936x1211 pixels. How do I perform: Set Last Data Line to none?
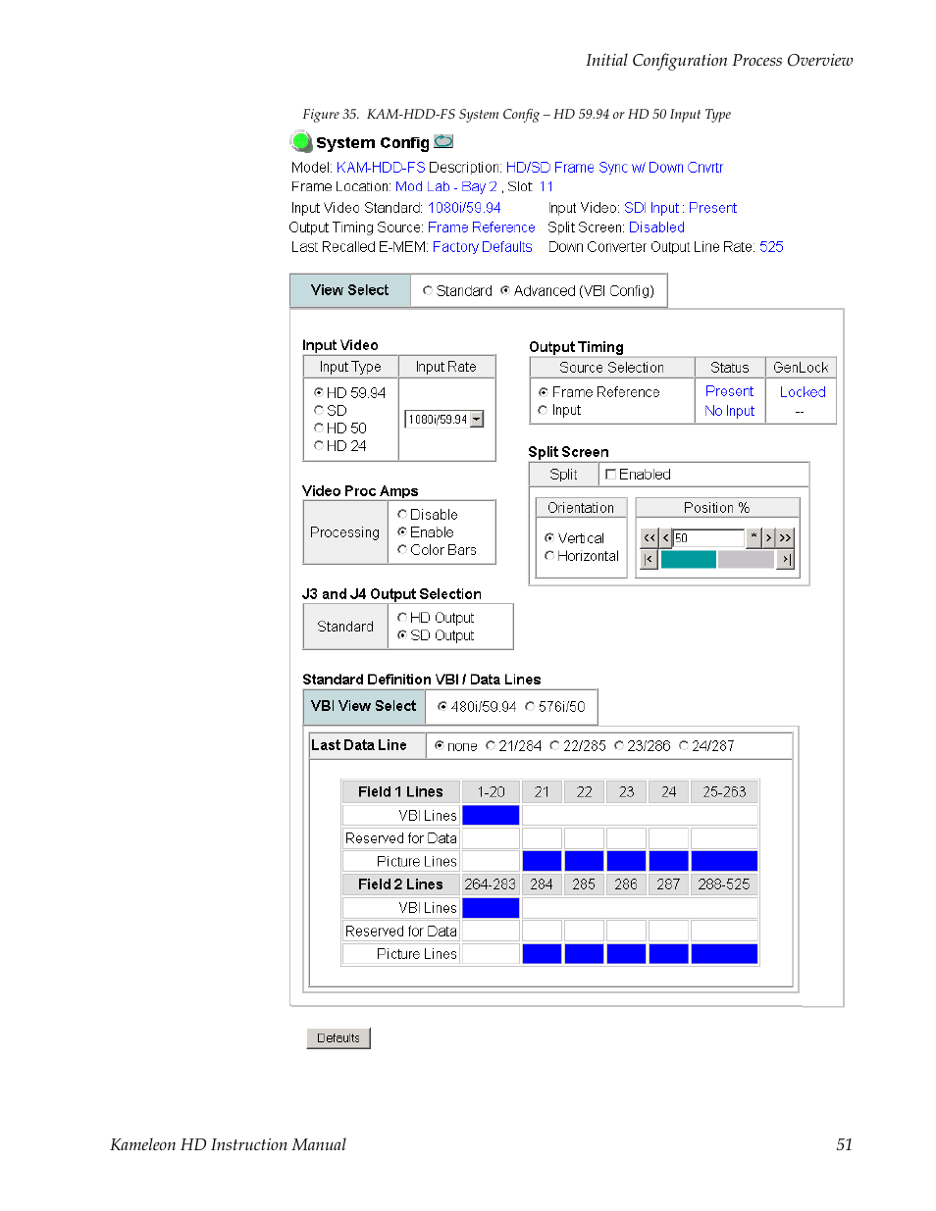440,745
